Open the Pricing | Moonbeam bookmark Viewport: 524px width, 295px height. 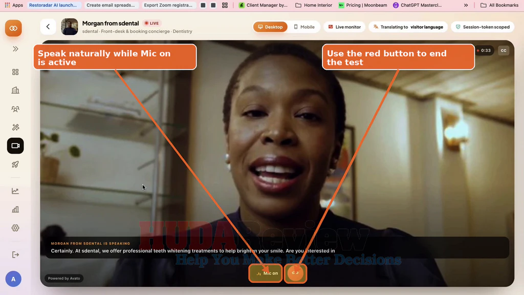363,5
